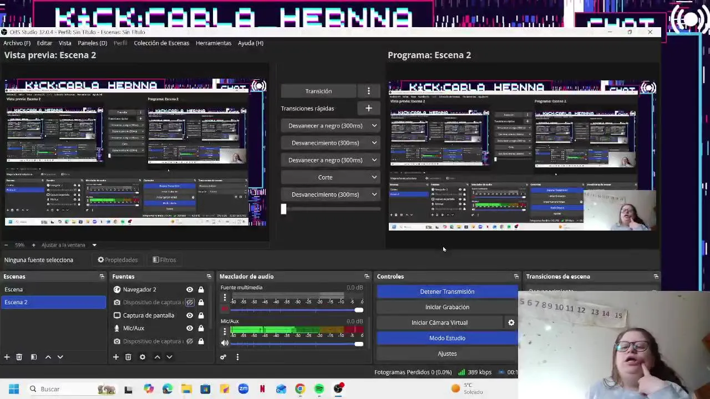
Task: Move source up with arrow in Fuentes toolbar
Action: (x=158, y=357)
